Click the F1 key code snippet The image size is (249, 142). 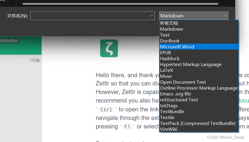click(127, 127)
